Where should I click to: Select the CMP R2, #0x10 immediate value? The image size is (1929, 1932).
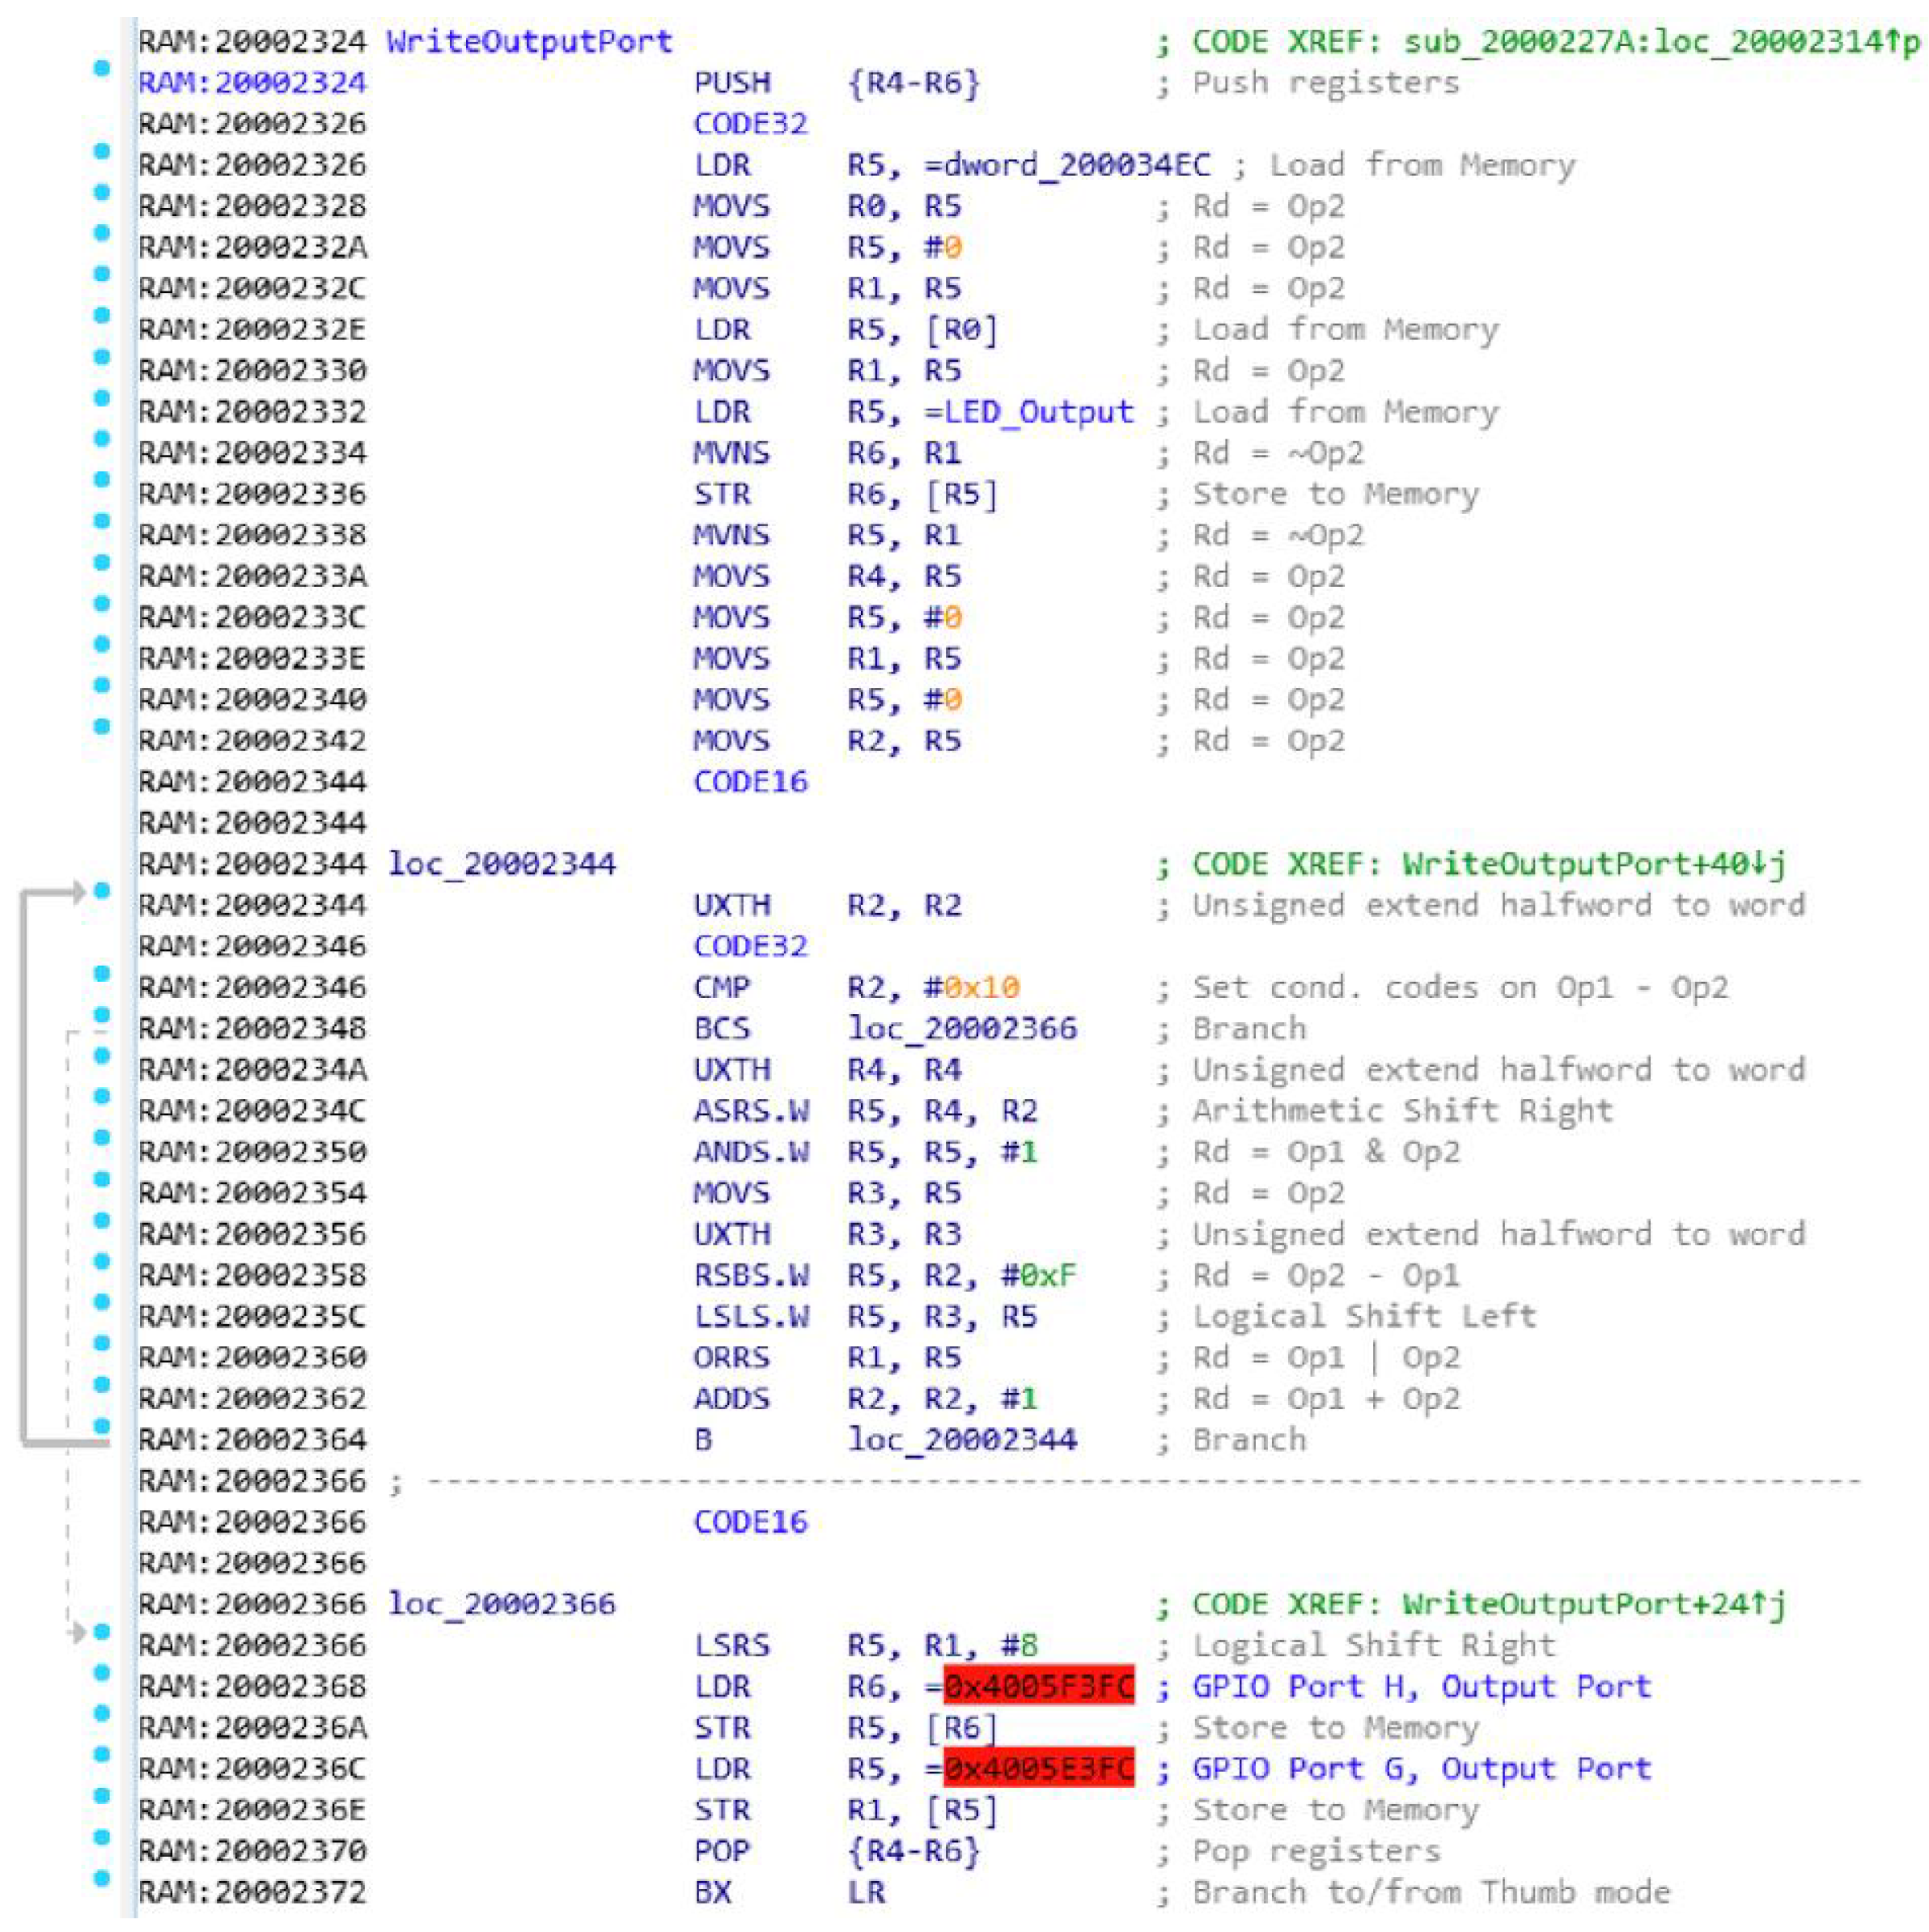981,988
